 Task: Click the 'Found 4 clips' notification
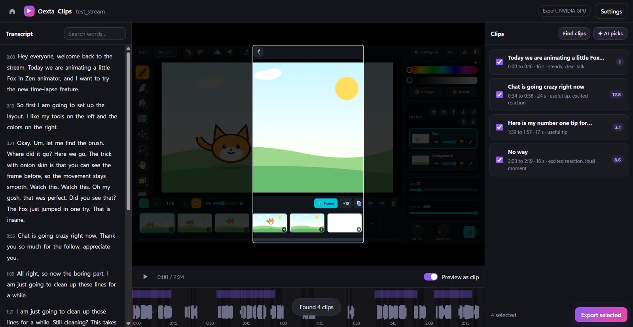pyautogui.click(x=316, y=307)
